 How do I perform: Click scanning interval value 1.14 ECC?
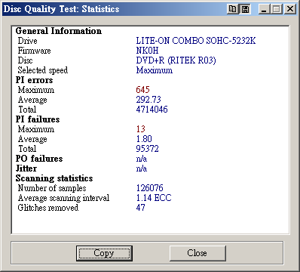pyautogui.click(x=154, y=198)
